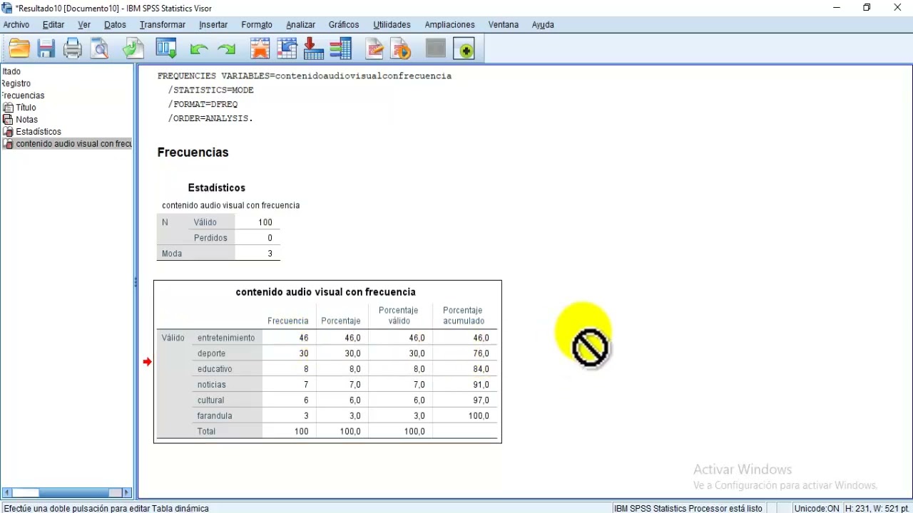This screenshot has width=913, height=513.
Task: Open the Archivo menu
Action: click(16, 24)
